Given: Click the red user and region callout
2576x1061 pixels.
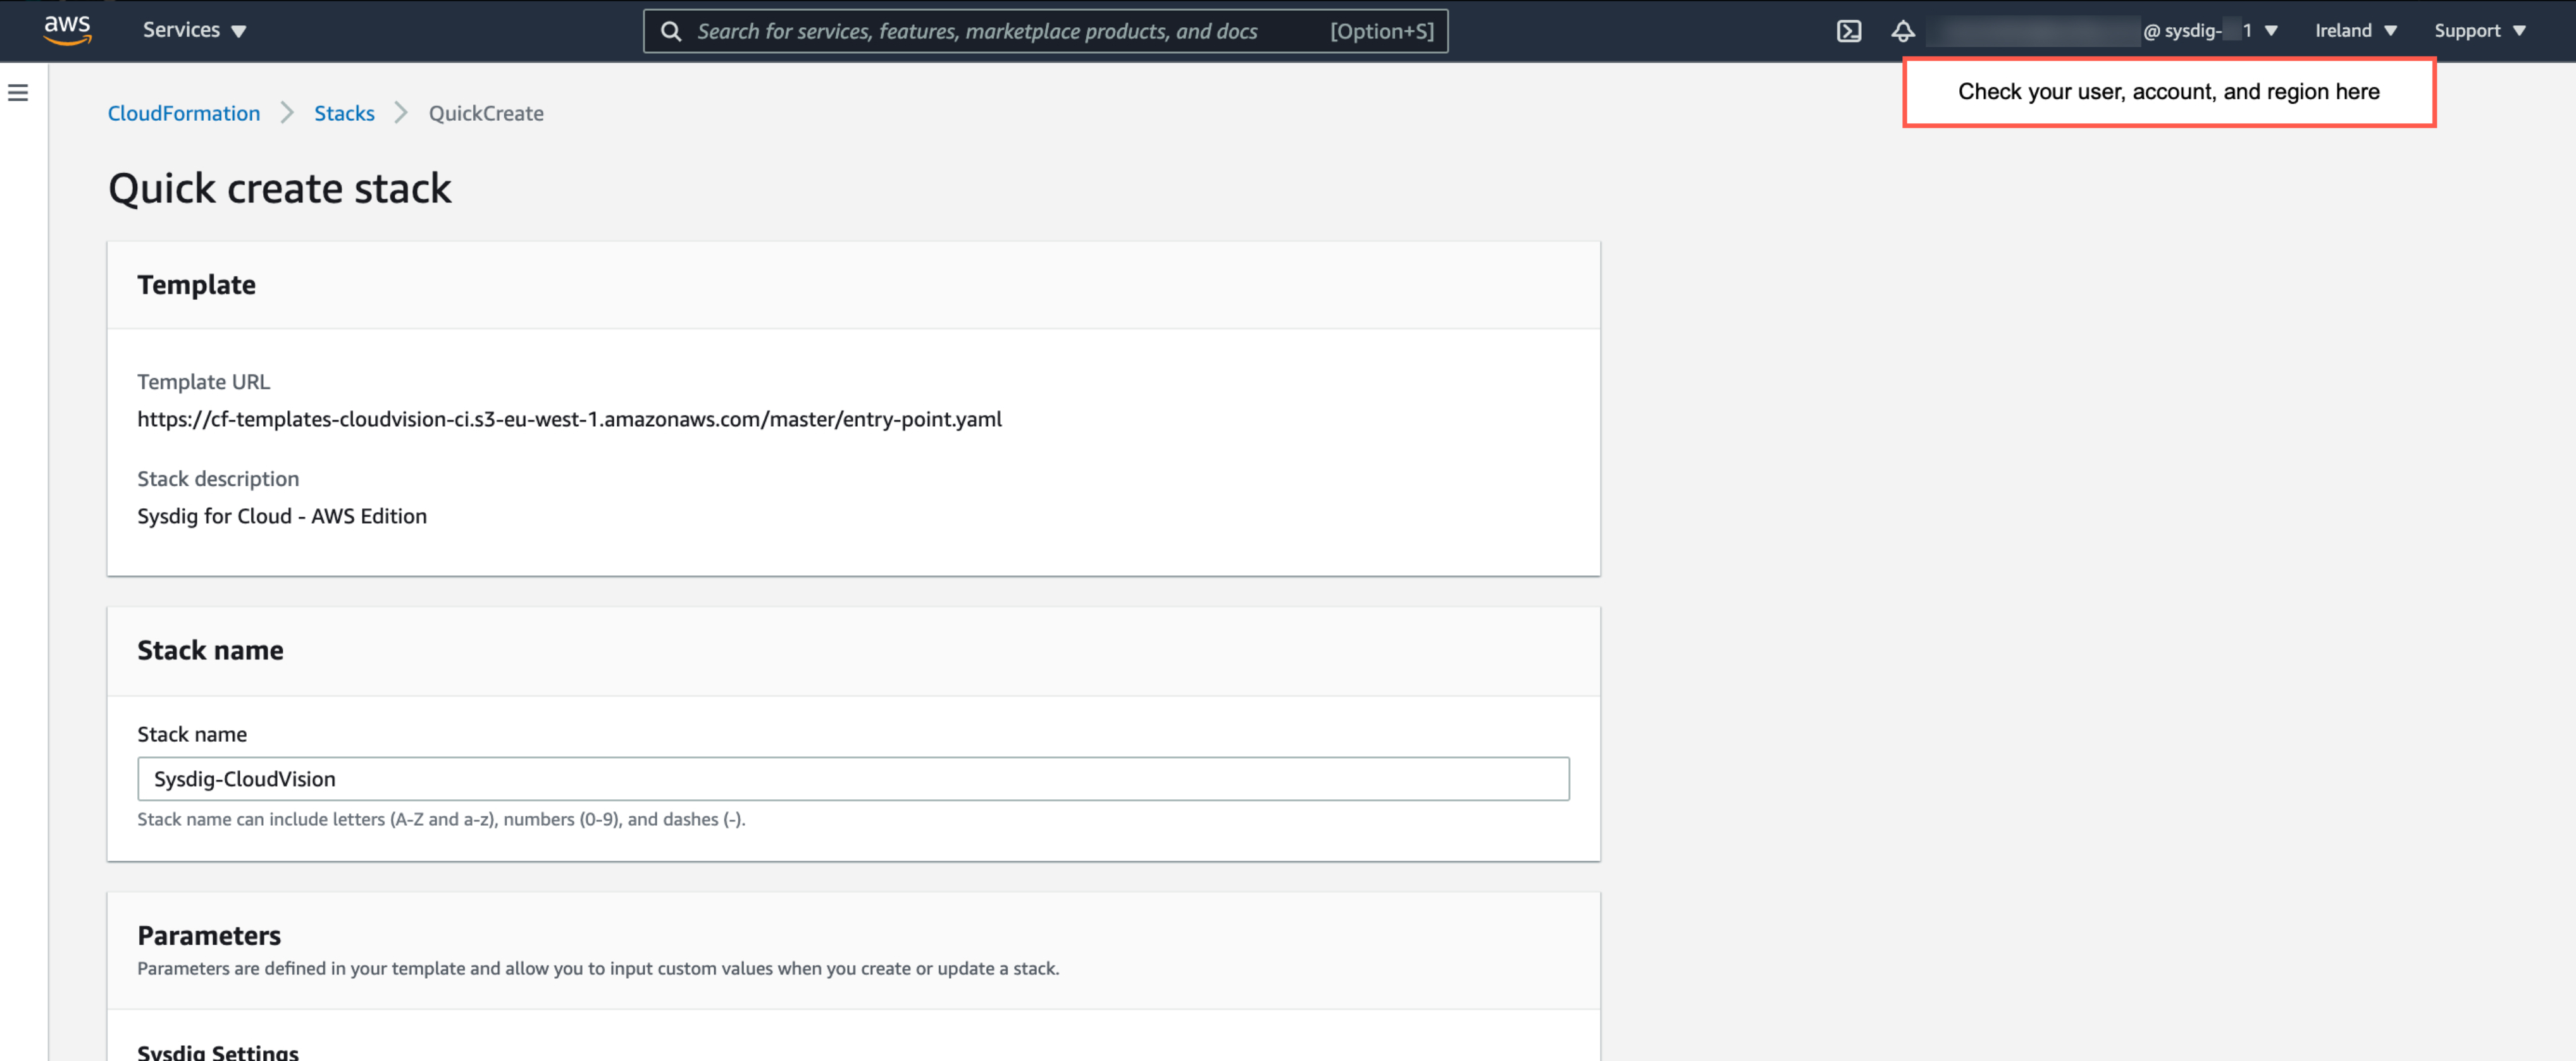Looking at the screenshot, I should coord(2168,91).
